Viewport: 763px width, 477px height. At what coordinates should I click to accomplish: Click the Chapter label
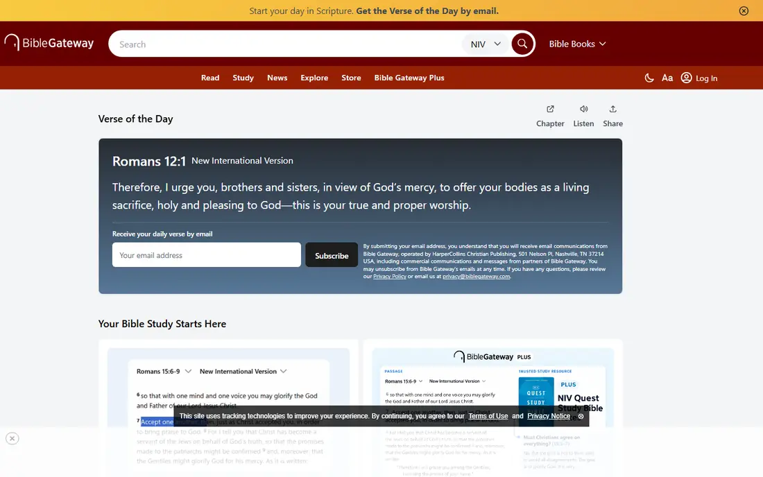(550, 123)
